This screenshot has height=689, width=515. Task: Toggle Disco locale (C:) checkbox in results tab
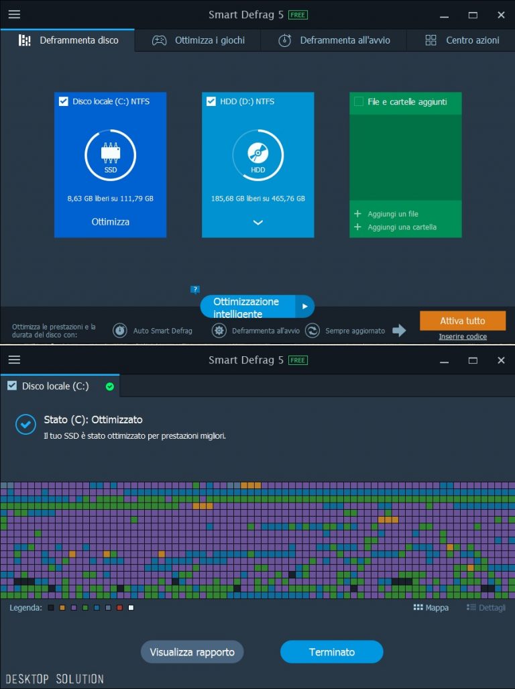coord(12,386)
